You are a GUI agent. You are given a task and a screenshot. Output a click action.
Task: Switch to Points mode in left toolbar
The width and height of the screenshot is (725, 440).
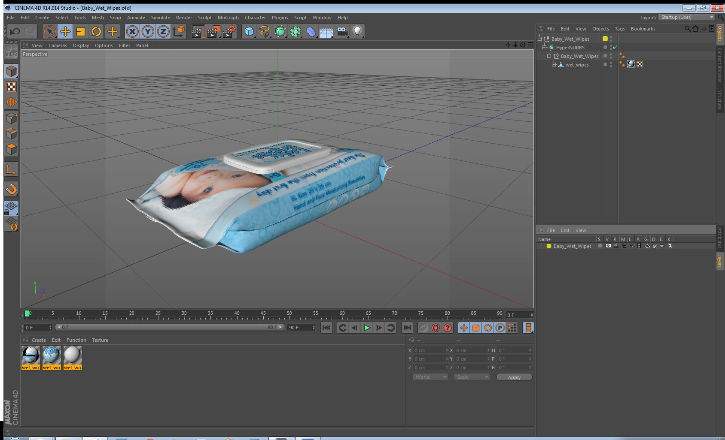[x=11, y=118]
